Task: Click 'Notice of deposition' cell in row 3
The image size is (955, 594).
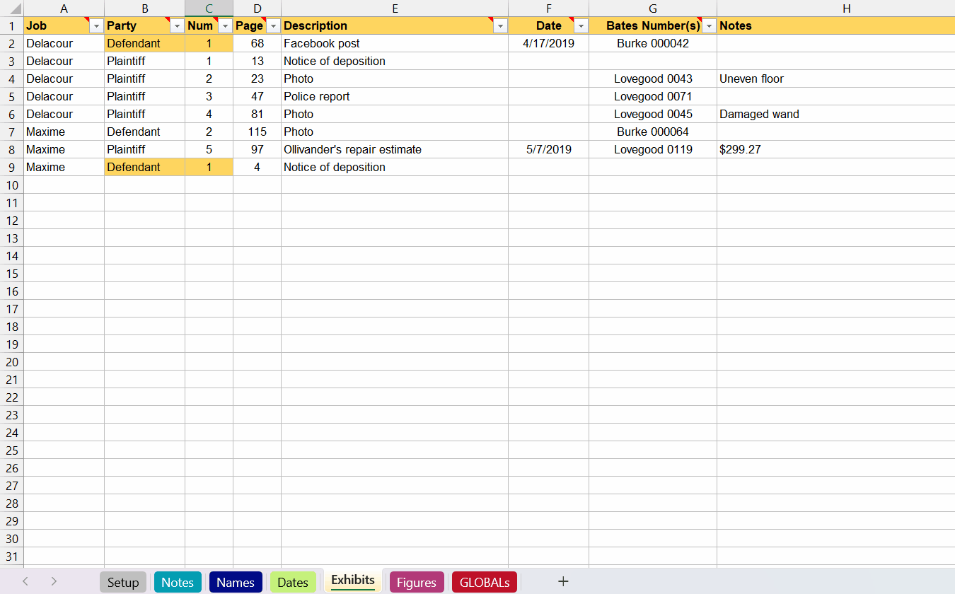Action: [395, 62]
